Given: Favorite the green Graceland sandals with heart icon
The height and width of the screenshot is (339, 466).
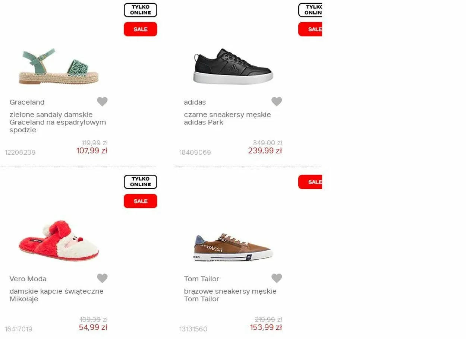Looking at the screenshot, I should [x=102, y=101].
